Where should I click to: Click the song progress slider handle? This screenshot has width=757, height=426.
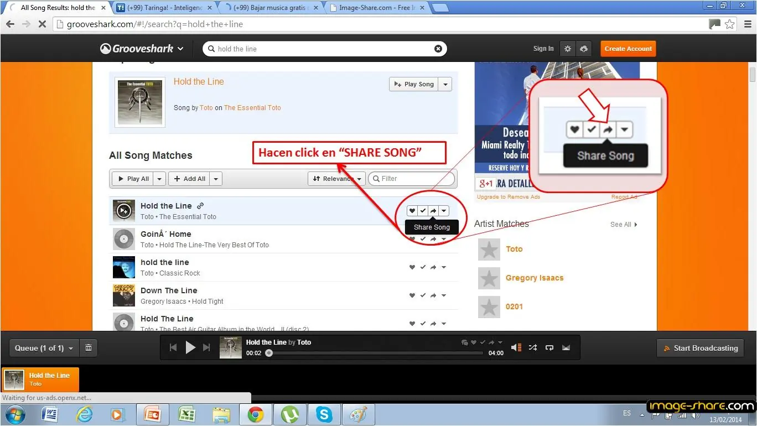[269, 353]
